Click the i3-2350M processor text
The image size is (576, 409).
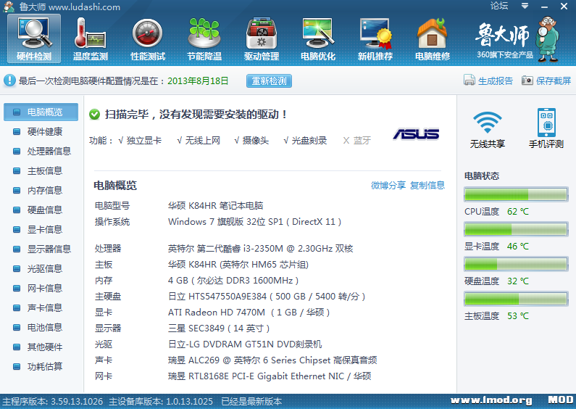coord(260,249)
